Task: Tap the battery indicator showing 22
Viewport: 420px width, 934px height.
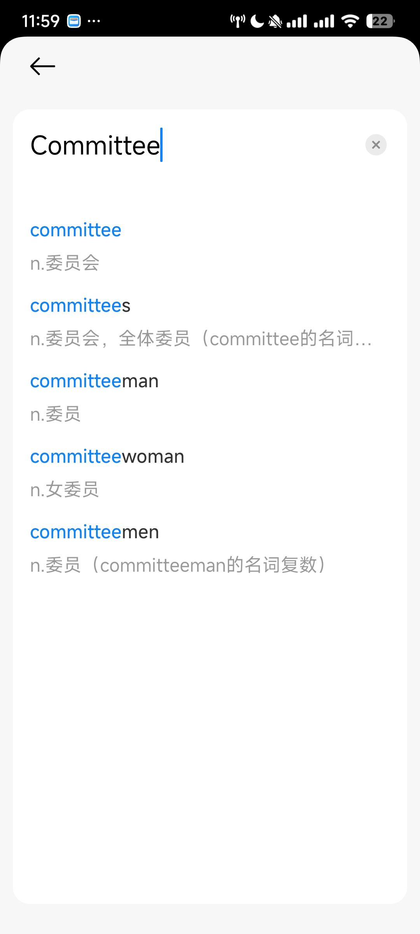Action: (380, 21)
